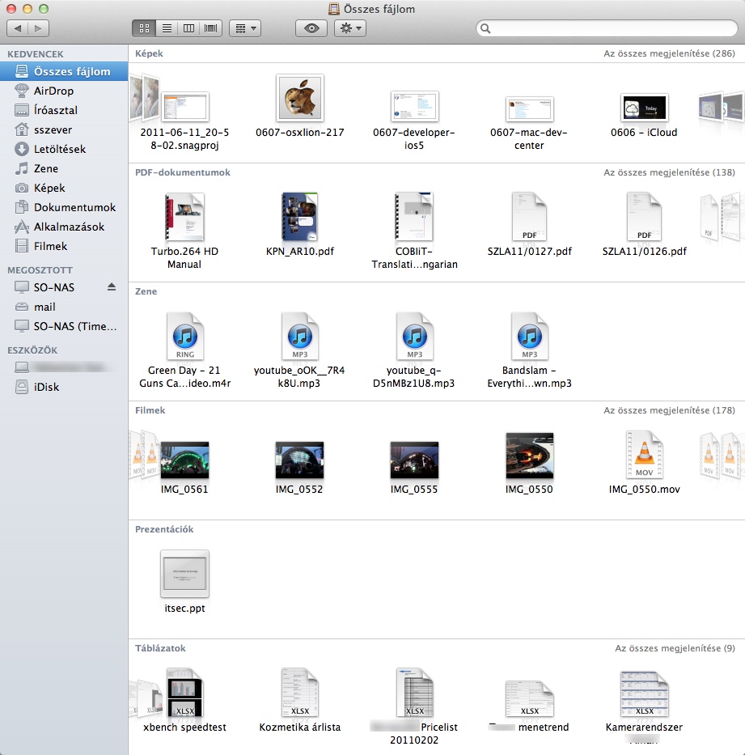The width and height of the screenshot is (745, 755).
Task: Select the Green Day ringtone file
Action: point(184,336)
